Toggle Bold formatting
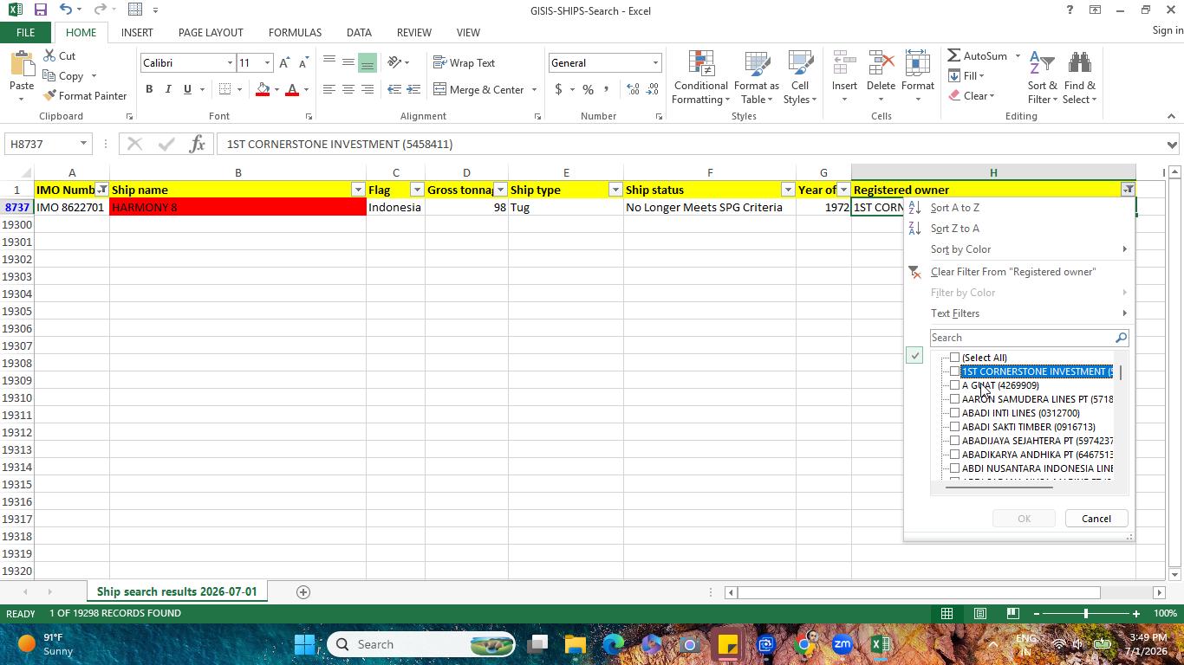This screenshot has width=1184, height=665. pos(149,89)
